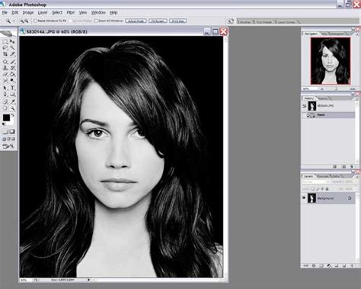361x289 pixels.
Task: Select the Rectangle shape tool
Action: point(12,95)
